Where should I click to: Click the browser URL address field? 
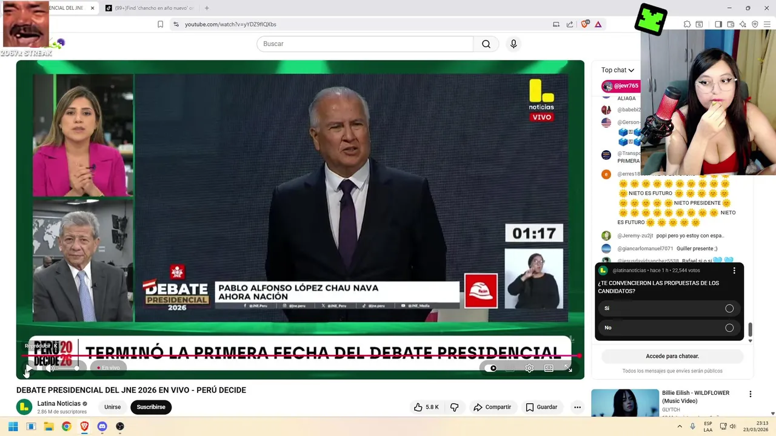tap(364, 24)
